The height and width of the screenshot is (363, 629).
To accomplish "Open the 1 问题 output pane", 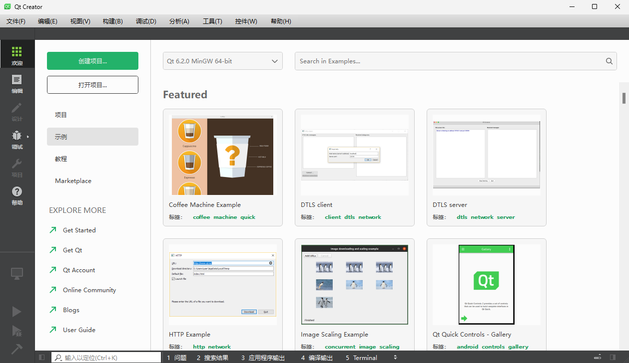I will pos(176,358).
